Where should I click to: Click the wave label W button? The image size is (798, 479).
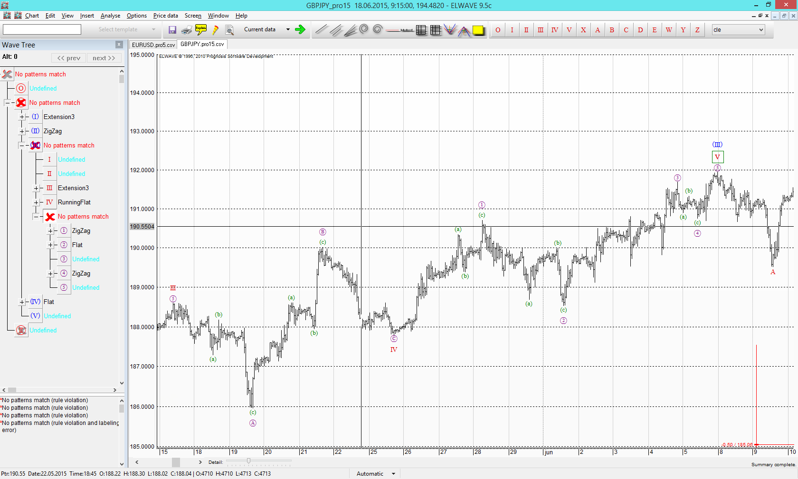point(669,30)
